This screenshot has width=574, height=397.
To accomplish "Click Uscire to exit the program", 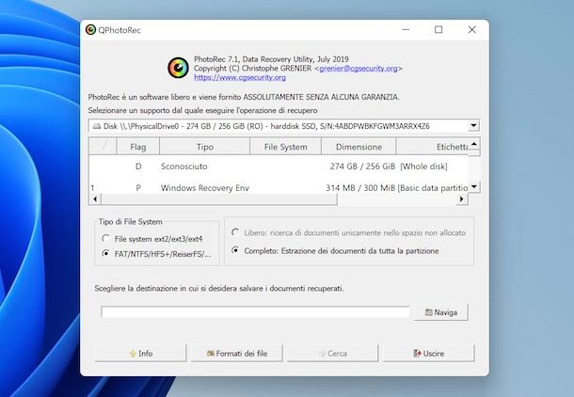I will [x=428, y=354].
